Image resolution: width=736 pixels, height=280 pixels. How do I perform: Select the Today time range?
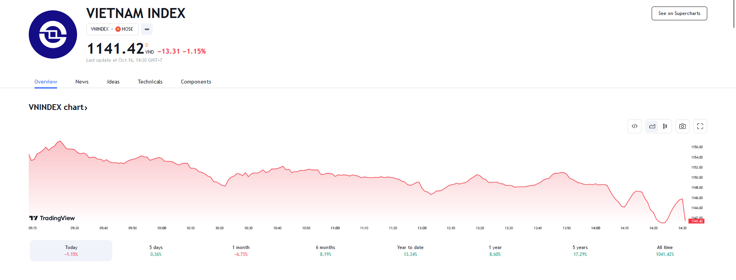(71, 251)
